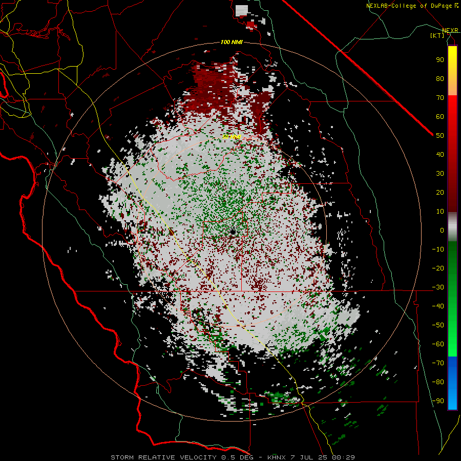Click the 50 value on the velocity scale
This screenshot has height=461, width=461.
point(440,136)
